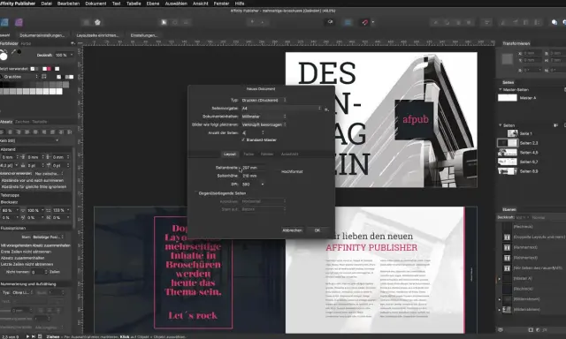Select Master A thumbnail

tap(508, 98)
